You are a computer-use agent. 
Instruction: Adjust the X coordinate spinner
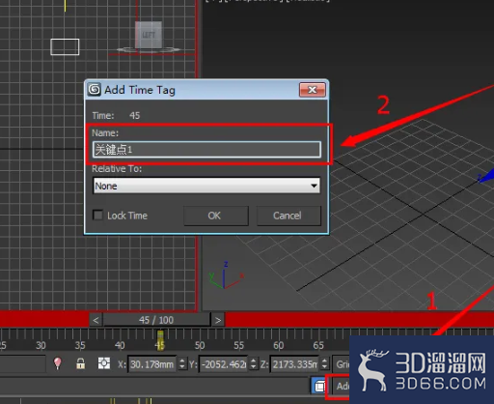click(182, 364)
